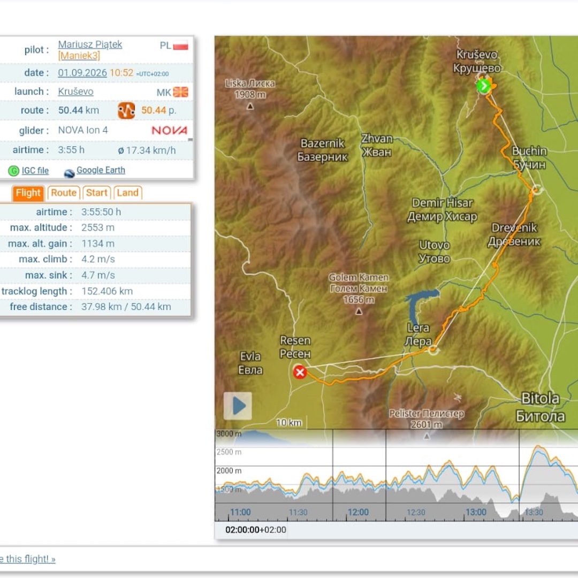This screenshot has height=578, width=578.
Task: Click the green IGC file icon
Action: pos(13,171)
